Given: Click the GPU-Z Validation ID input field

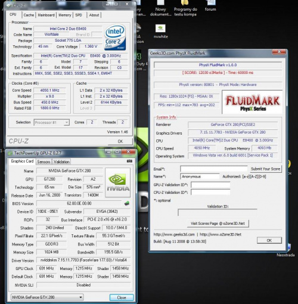Looking at the screenshot, I should (x=210, y=185).
